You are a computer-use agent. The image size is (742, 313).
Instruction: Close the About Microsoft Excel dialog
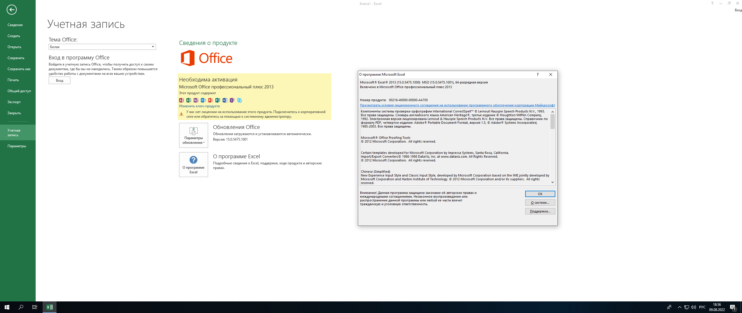point(551,74)
